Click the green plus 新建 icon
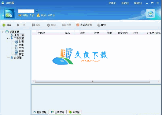This screenshot has width=162, height=115. pyautogui.click(x=4, y=25)
